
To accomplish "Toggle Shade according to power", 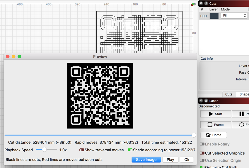I will pyautogui.click(x=130, y=150).
